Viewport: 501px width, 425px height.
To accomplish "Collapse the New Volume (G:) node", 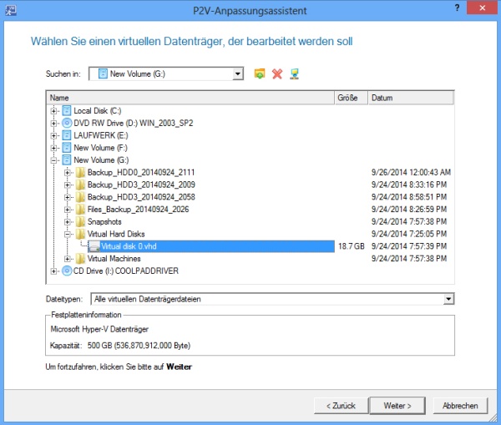I will click(x=53, y=160).
